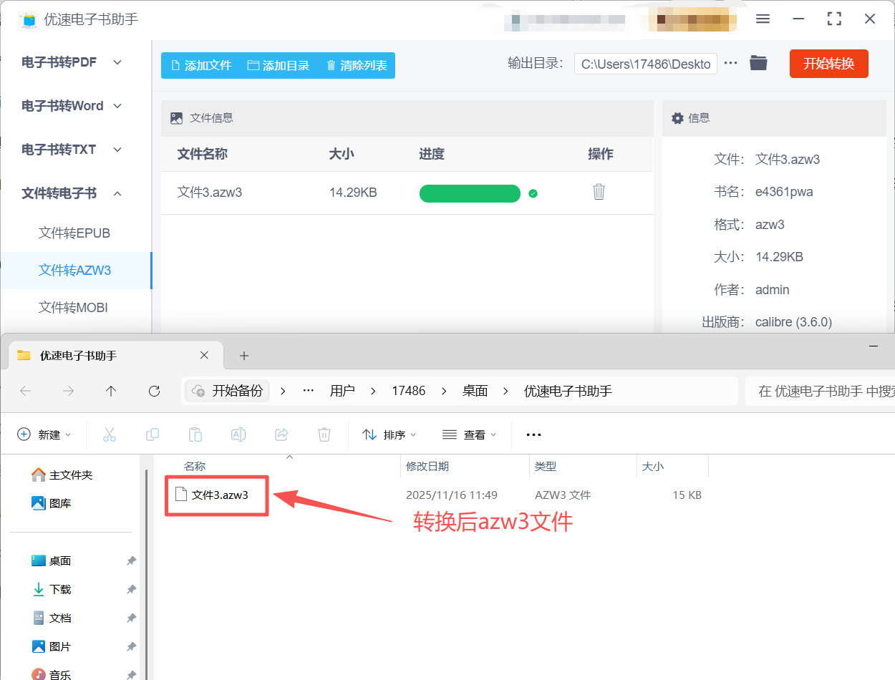Click the 添加文件 button
895x680 pixels.
click(201, 65)
